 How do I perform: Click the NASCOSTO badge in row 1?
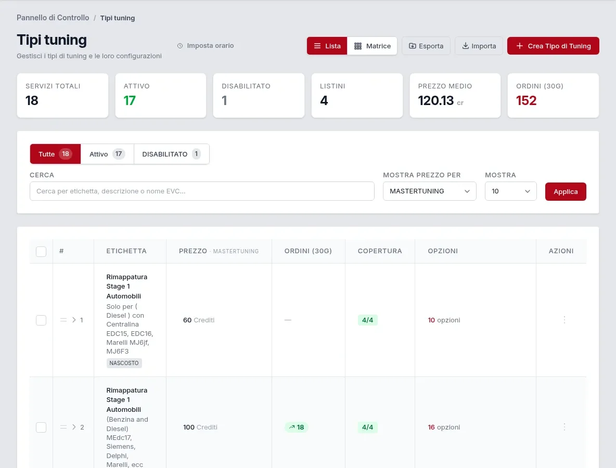pyautogui.click(x=124, y=363)
